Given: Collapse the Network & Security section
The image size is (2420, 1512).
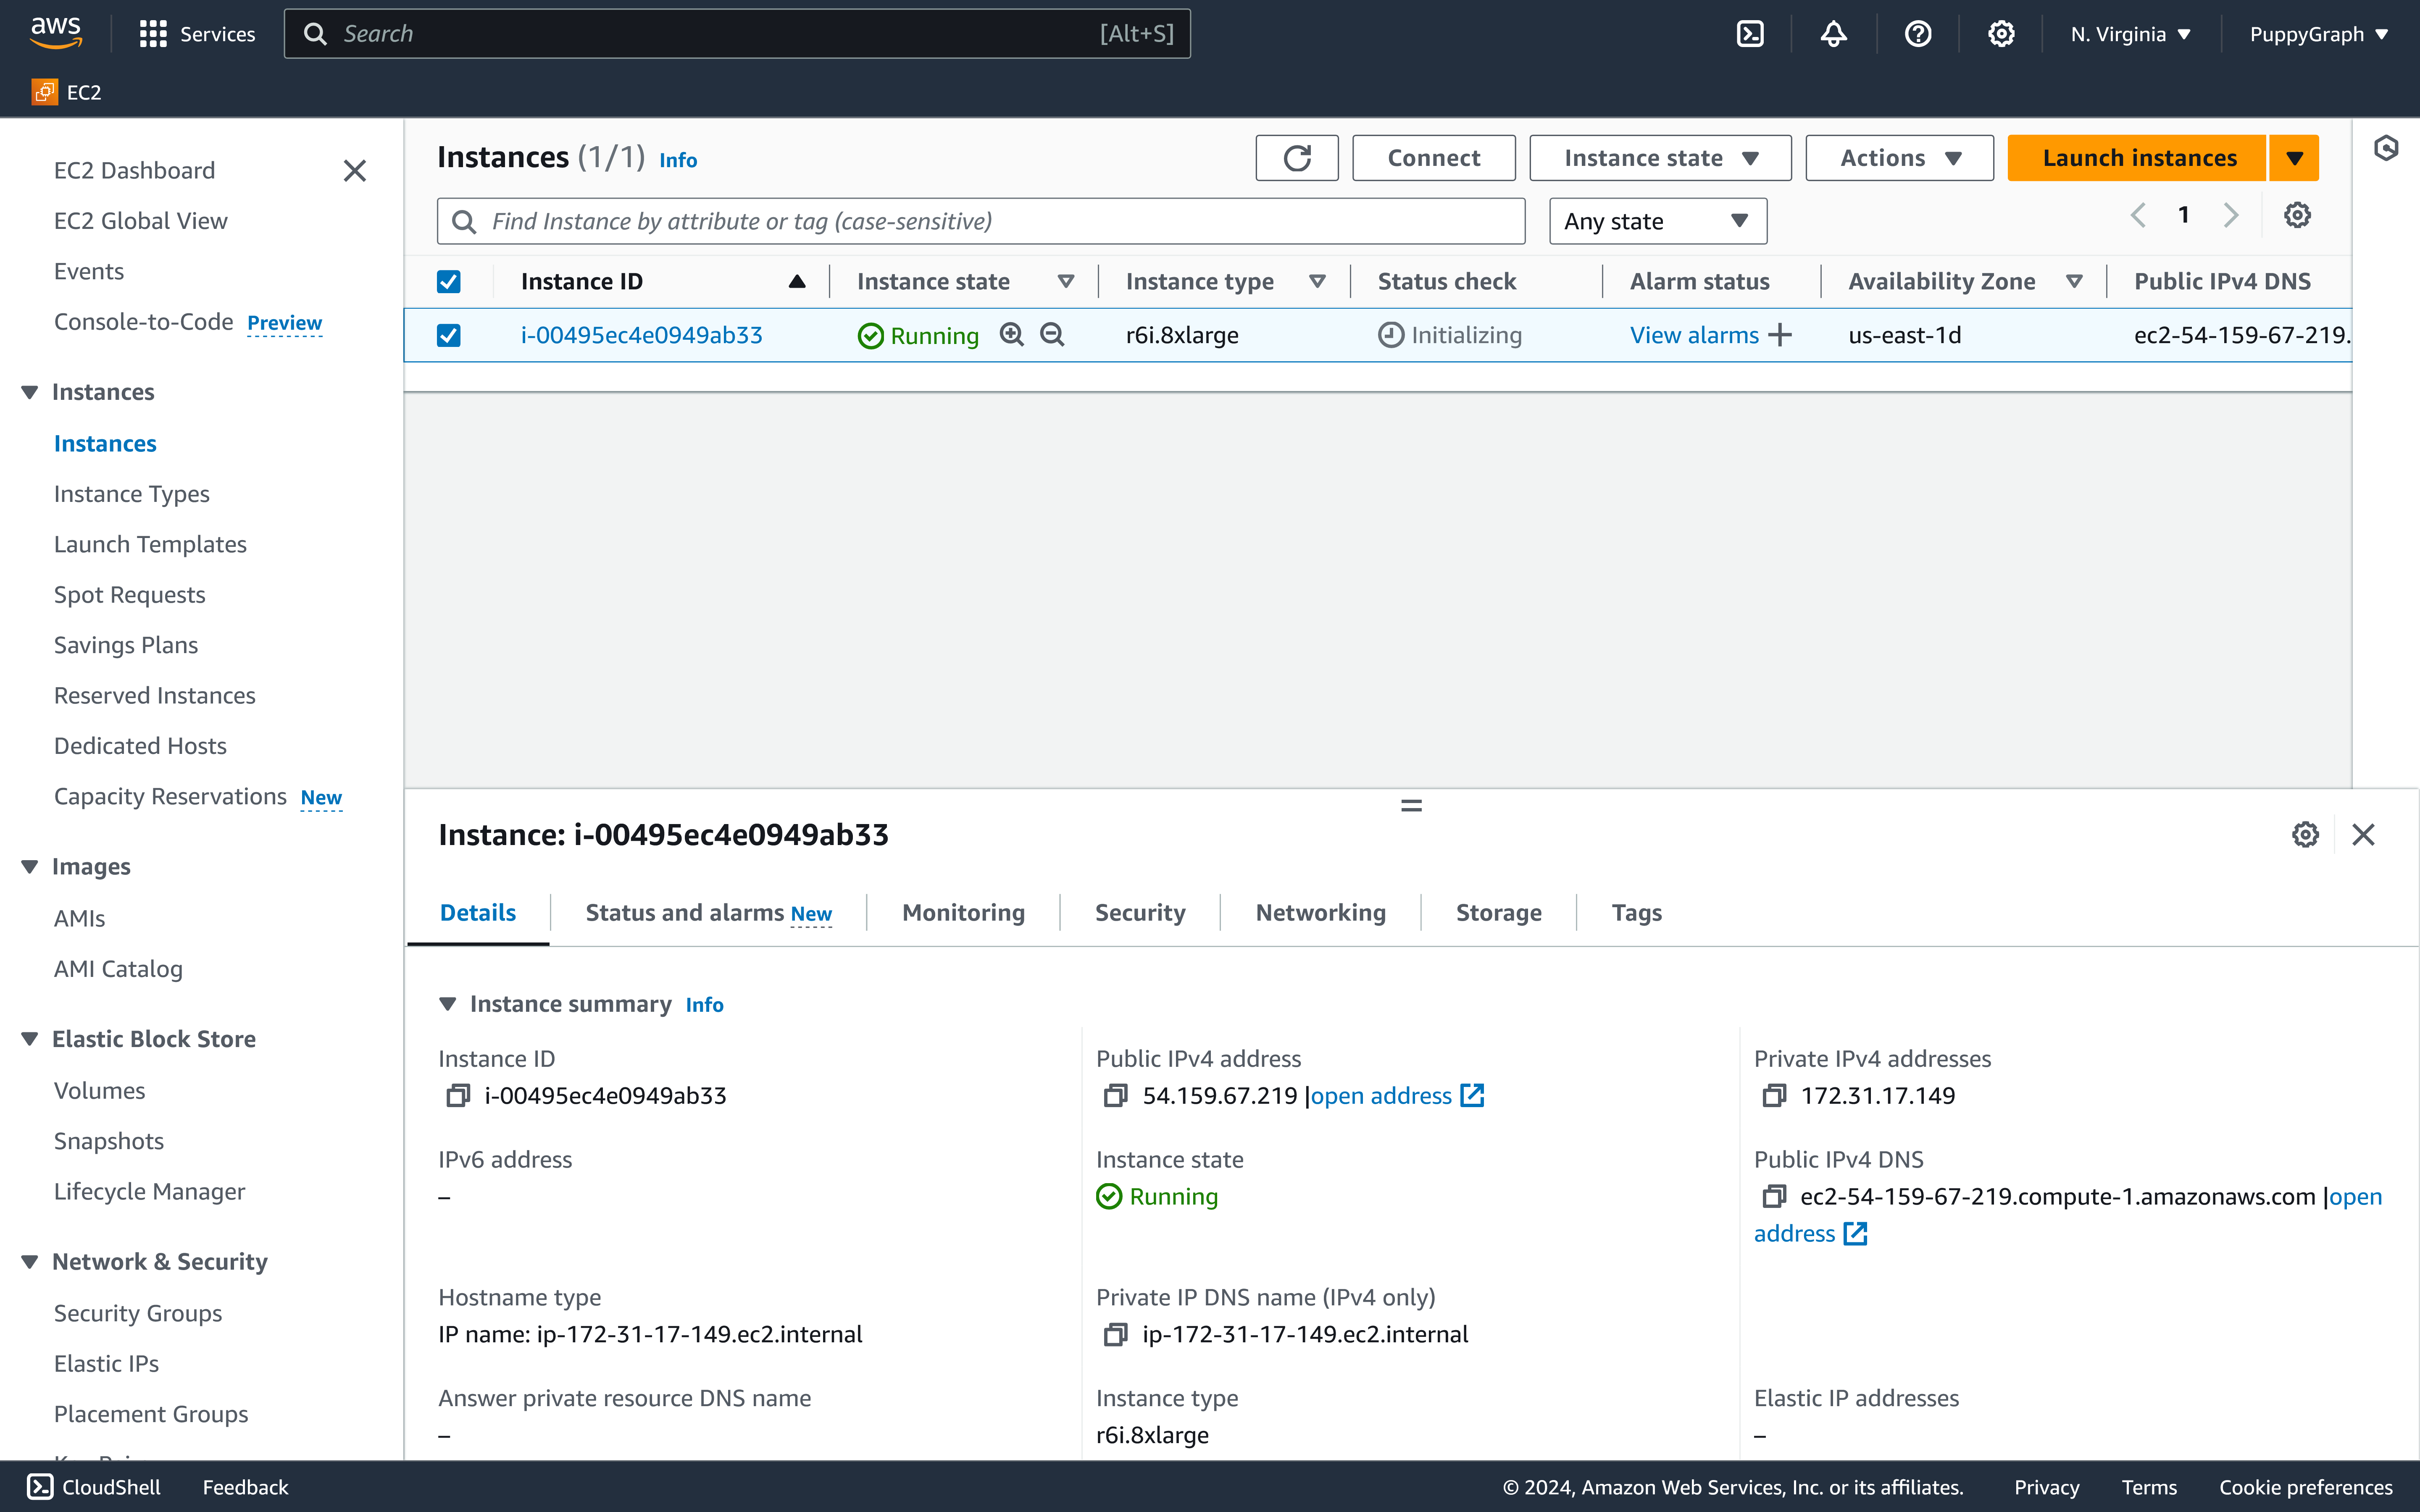Looking at the screenshot, I should tap(30, 1262).
